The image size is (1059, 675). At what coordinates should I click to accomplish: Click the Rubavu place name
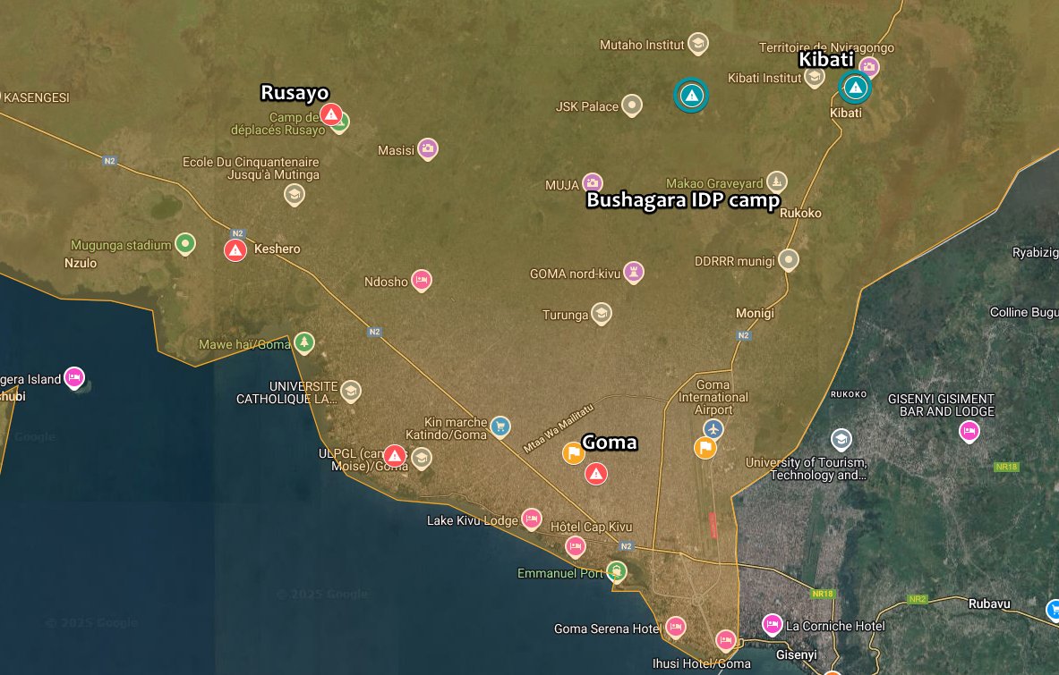989,603
